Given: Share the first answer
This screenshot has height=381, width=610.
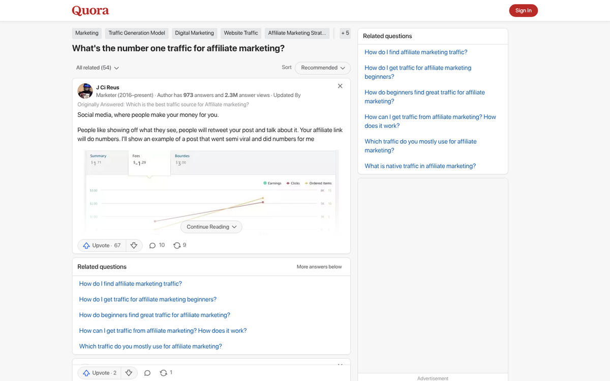Looking at the screenshot, I should [176, 245].
